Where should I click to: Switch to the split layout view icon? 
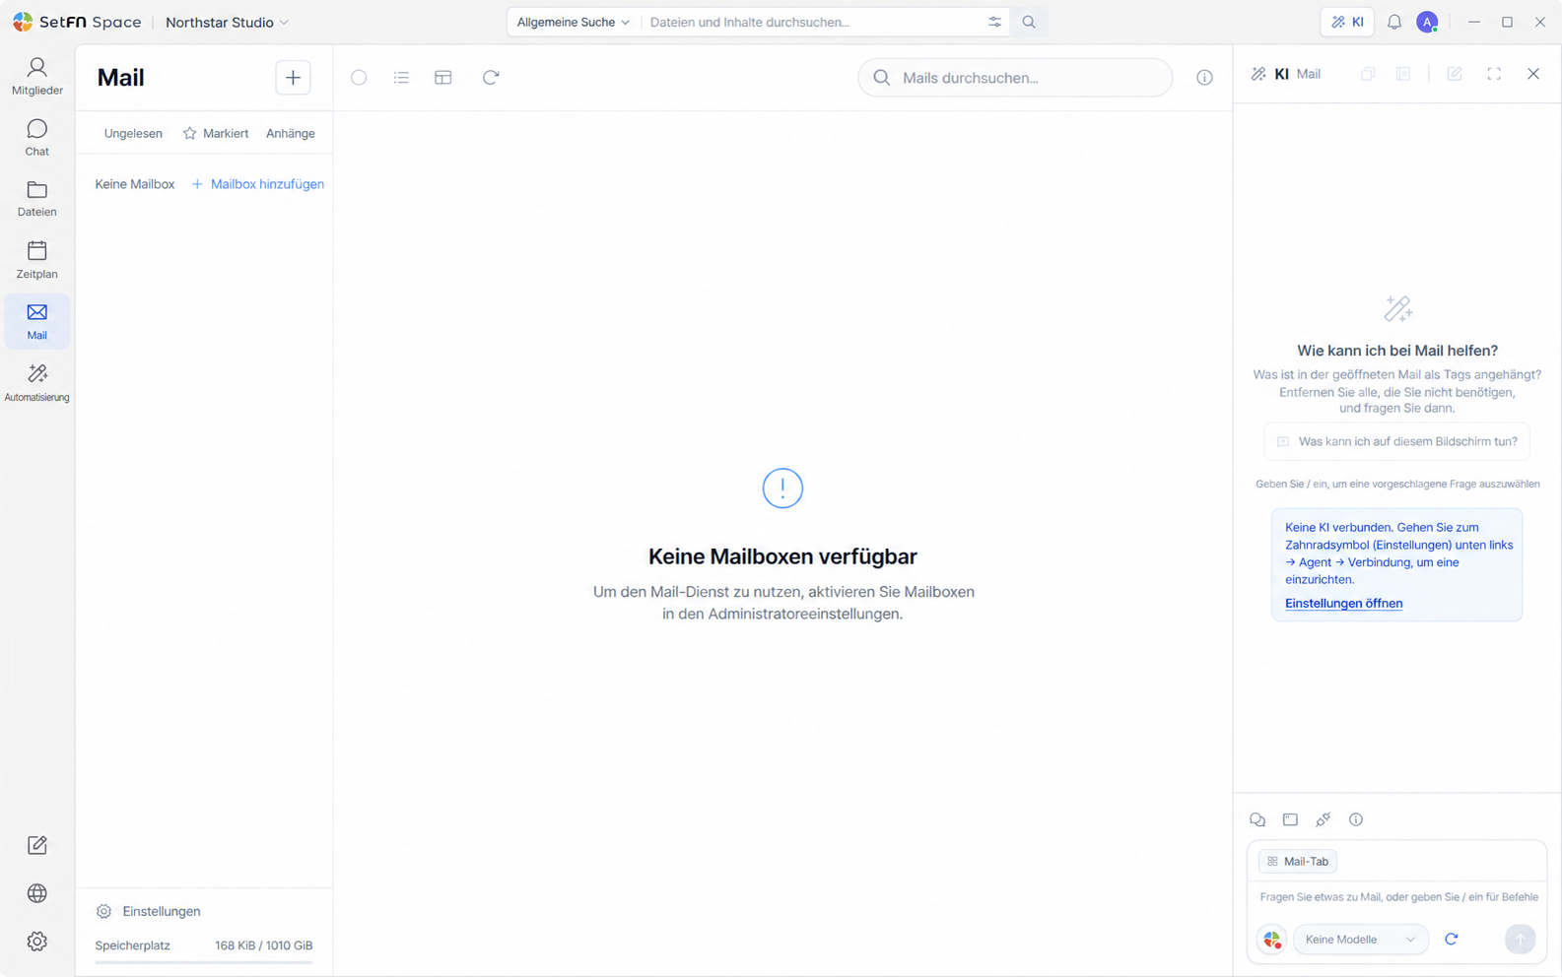443,77
